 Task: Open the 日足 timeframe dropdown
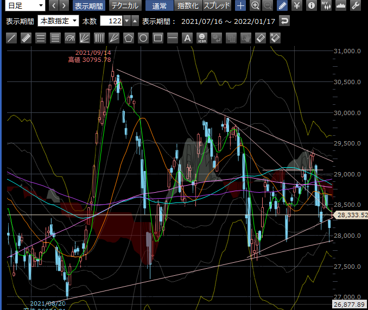(26, 6)
